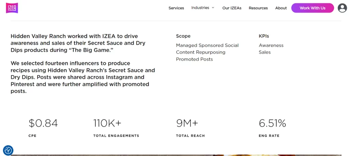Click the TOTAL REACH label
Viewport: 350px width, 156px height.
(190, 136)
